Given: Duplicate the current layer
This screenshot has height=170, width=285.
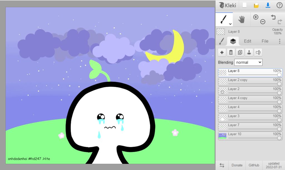Looking at the screenshot, I should pyautogui.click(x=240, y=52).
